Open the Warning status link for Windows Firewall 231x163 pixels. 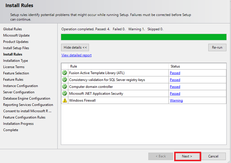[x=176, y=100]
